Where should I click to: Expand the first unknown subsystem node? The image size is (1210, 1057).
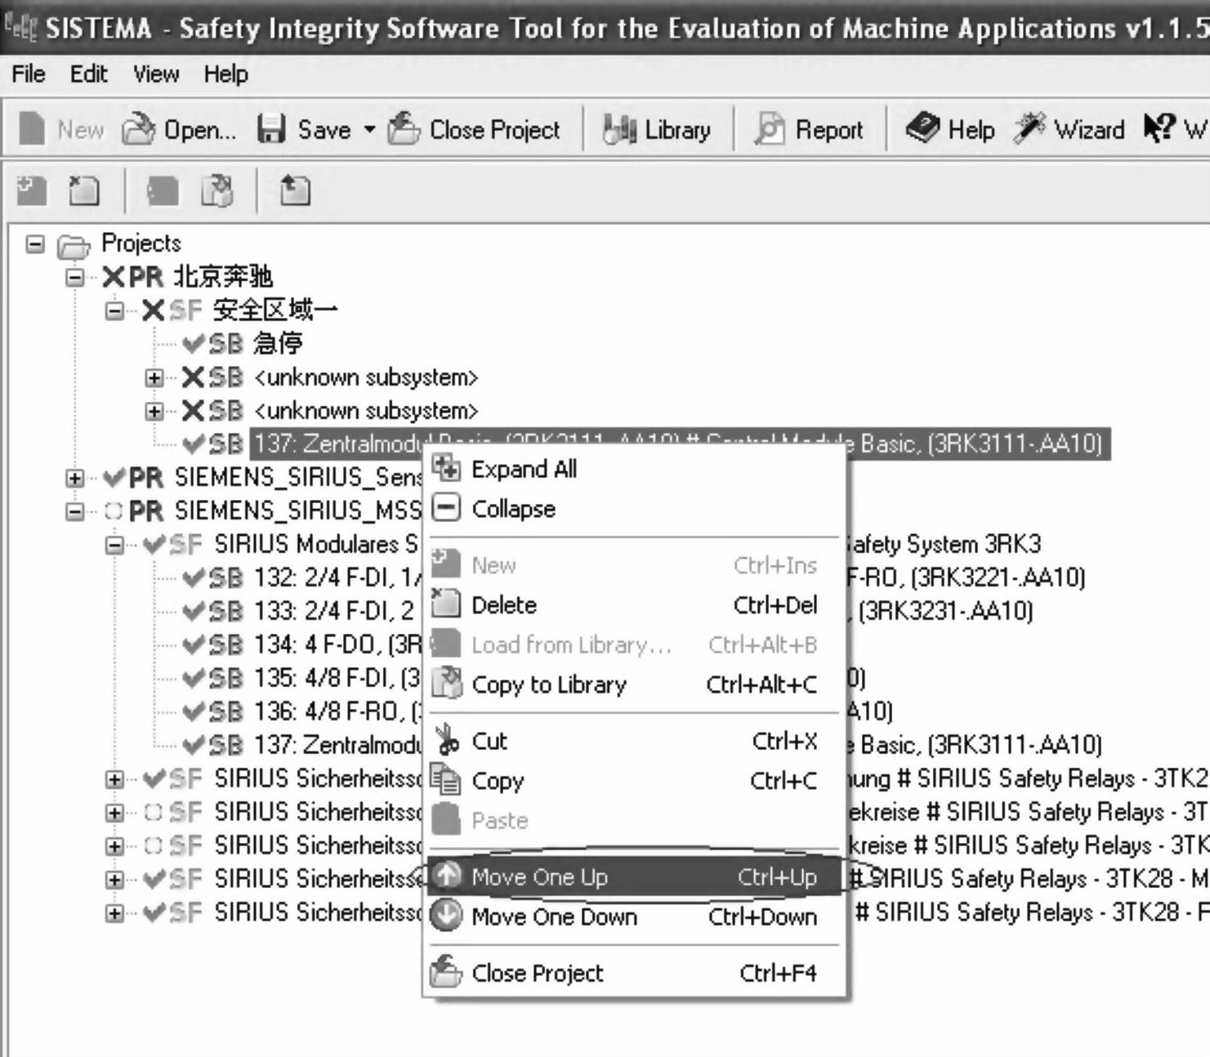[x=154, y=378]
